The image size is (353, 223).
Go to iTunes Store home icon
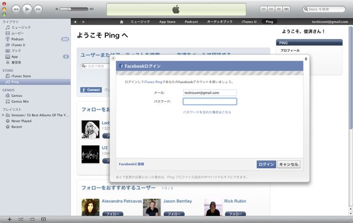(x=121, y=22)
